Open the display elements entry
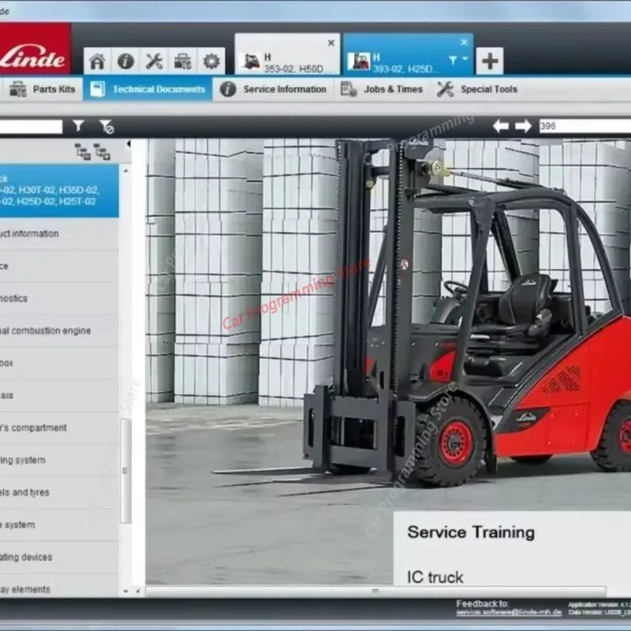The width and height of the screenshot is (631, 631). pyautogui.click(x=59, y=587)
